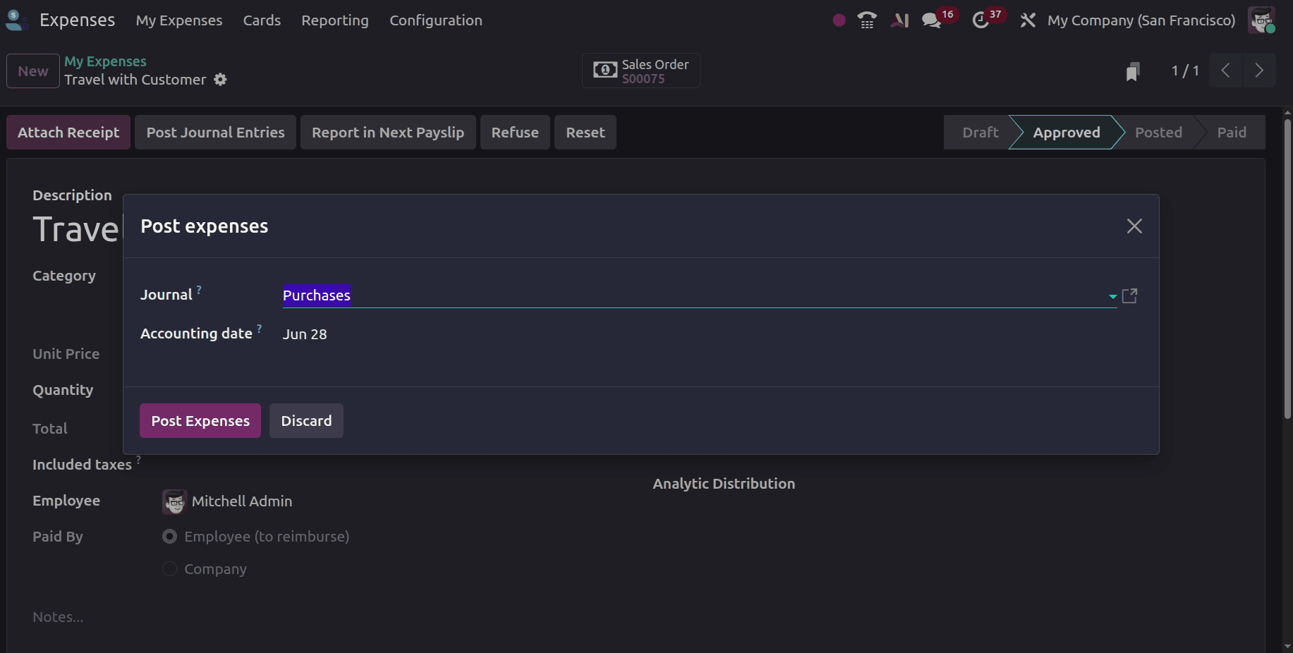Select the Draft status stage
Image resolution: width=1293 pixels, height=653 pixels.
[981, 133]
